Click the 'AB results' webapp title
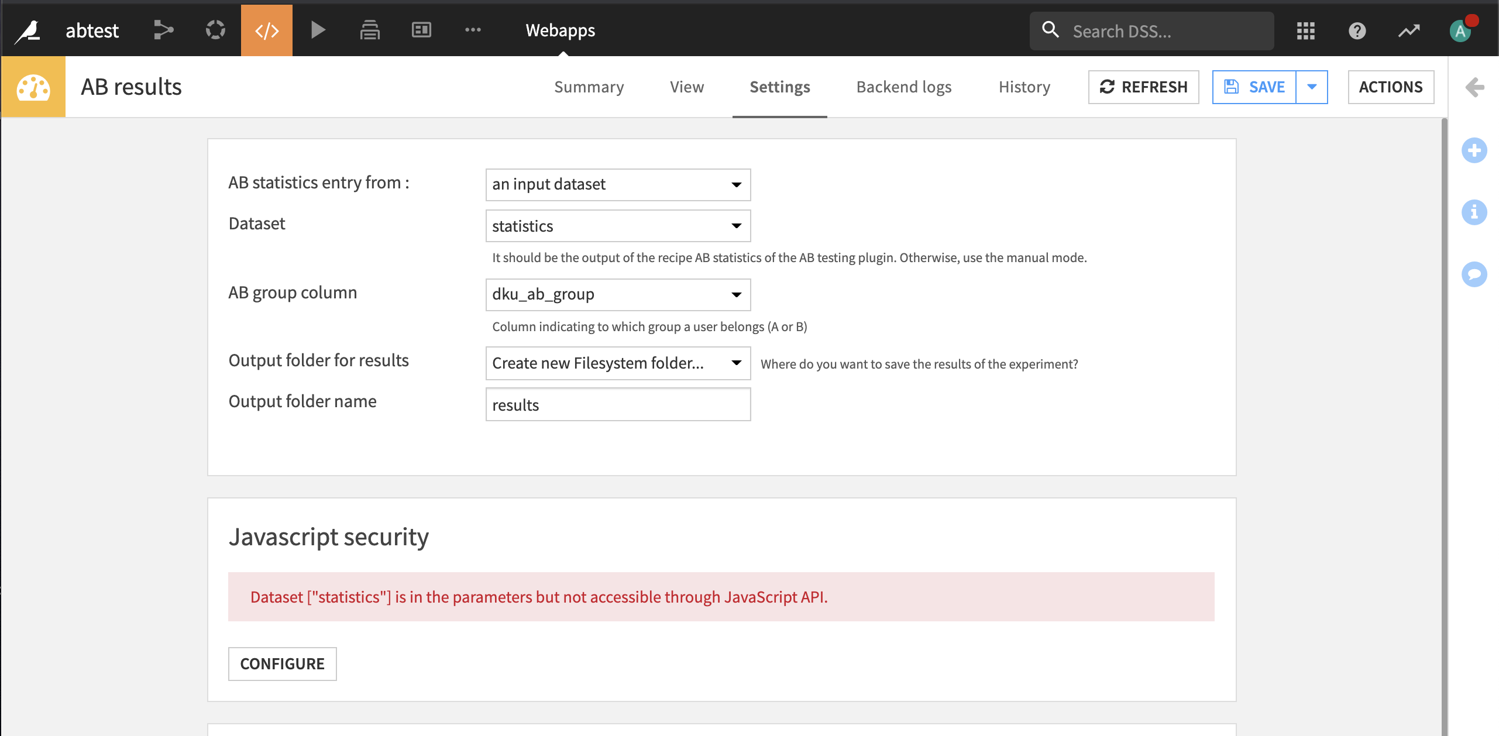1499x736 pixels. 131,87
